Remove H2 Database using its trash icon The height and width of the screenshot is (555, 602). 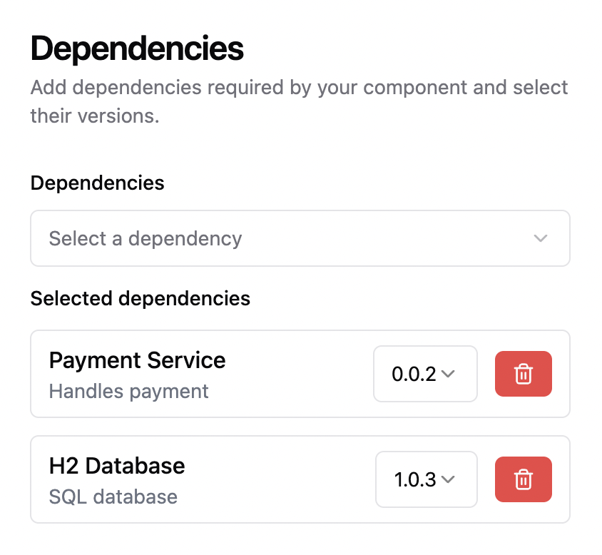(x=524, y=479)
